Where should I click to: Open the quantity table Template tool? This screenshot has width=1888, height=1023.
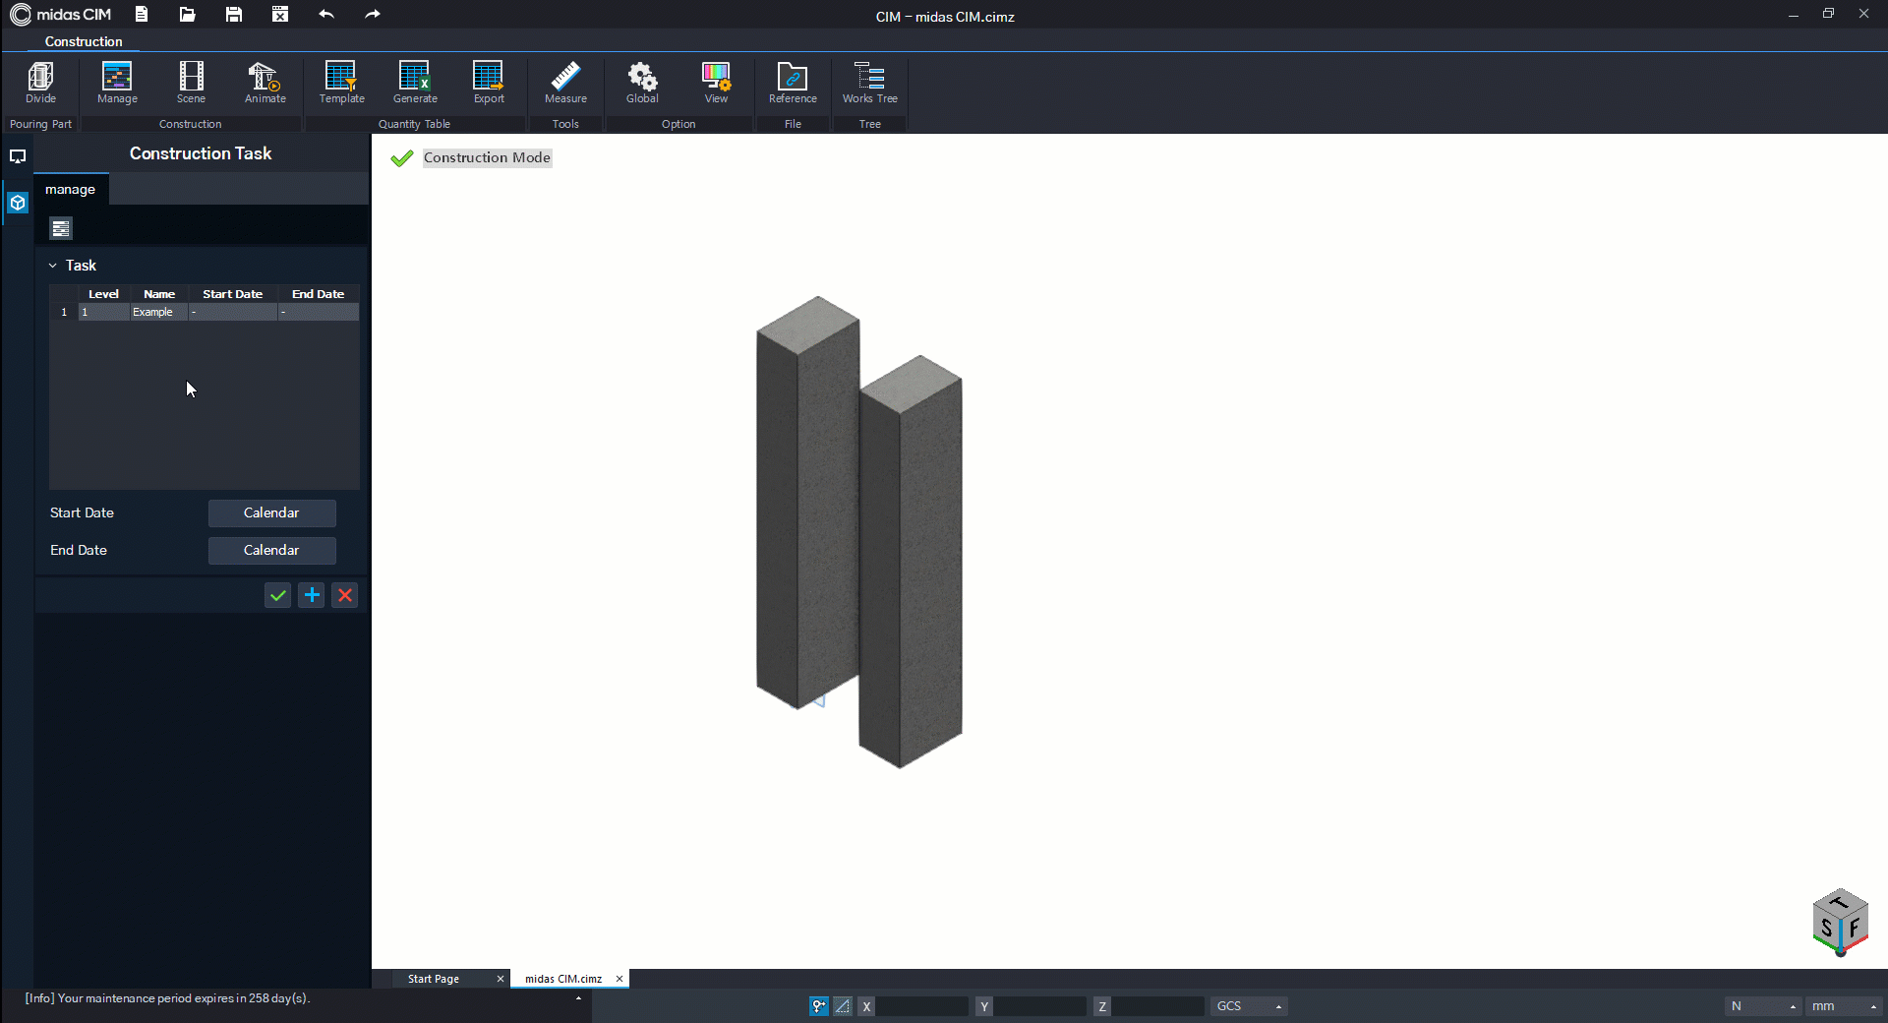[341, 83]
